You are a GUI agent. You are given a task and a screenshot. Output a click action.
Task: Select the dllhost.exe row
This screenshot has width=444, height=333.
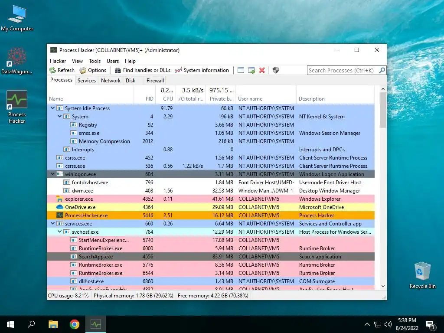(211, 281)
